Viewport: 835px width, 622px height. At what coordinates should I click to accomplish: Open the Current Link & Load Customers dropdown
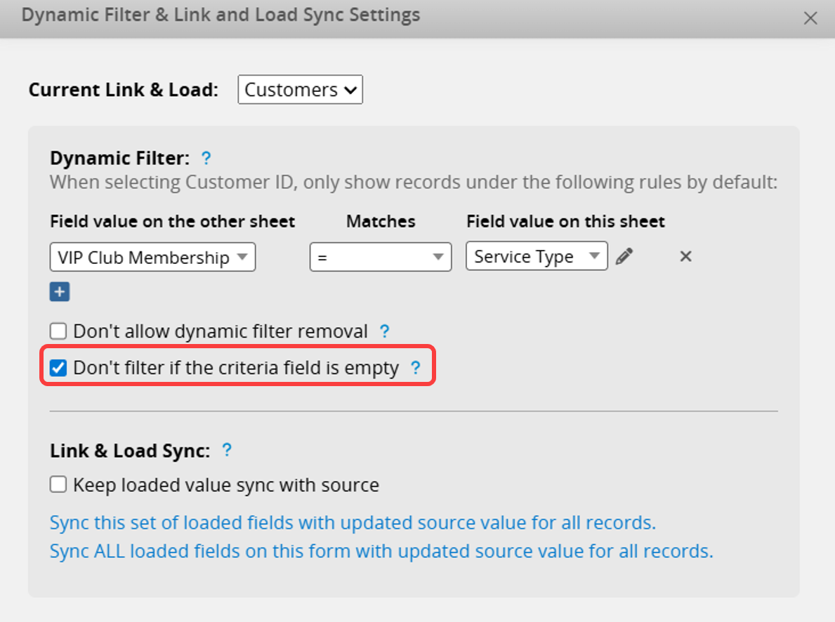coord(300,90)
